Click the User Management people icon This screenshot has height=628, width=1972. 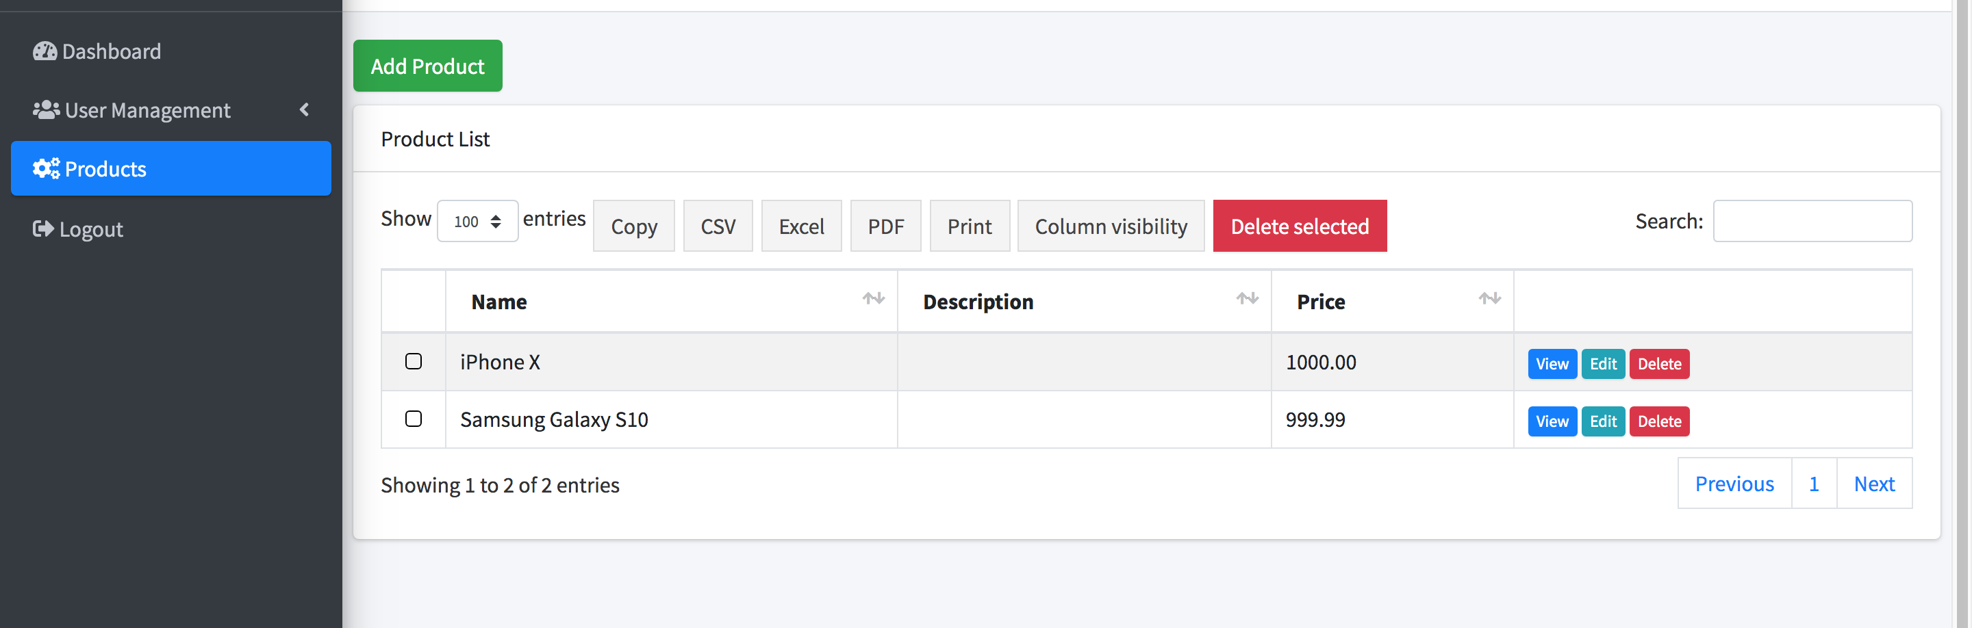(46, 110)
